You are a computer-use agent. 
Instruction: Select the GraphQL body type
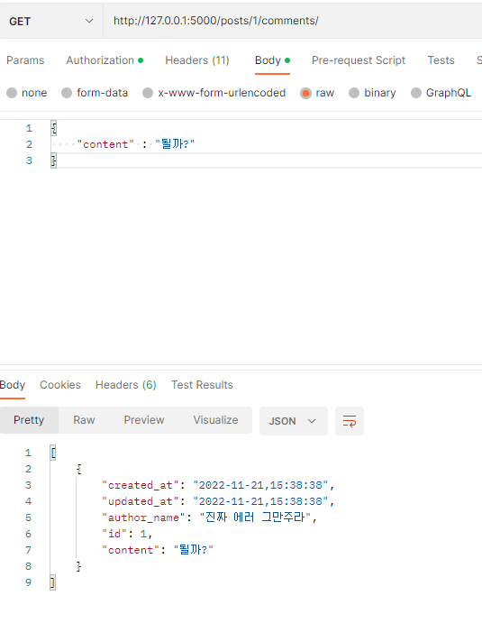click(441, 93)
